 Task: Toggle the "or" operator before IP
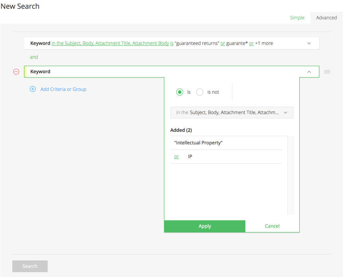177,157
